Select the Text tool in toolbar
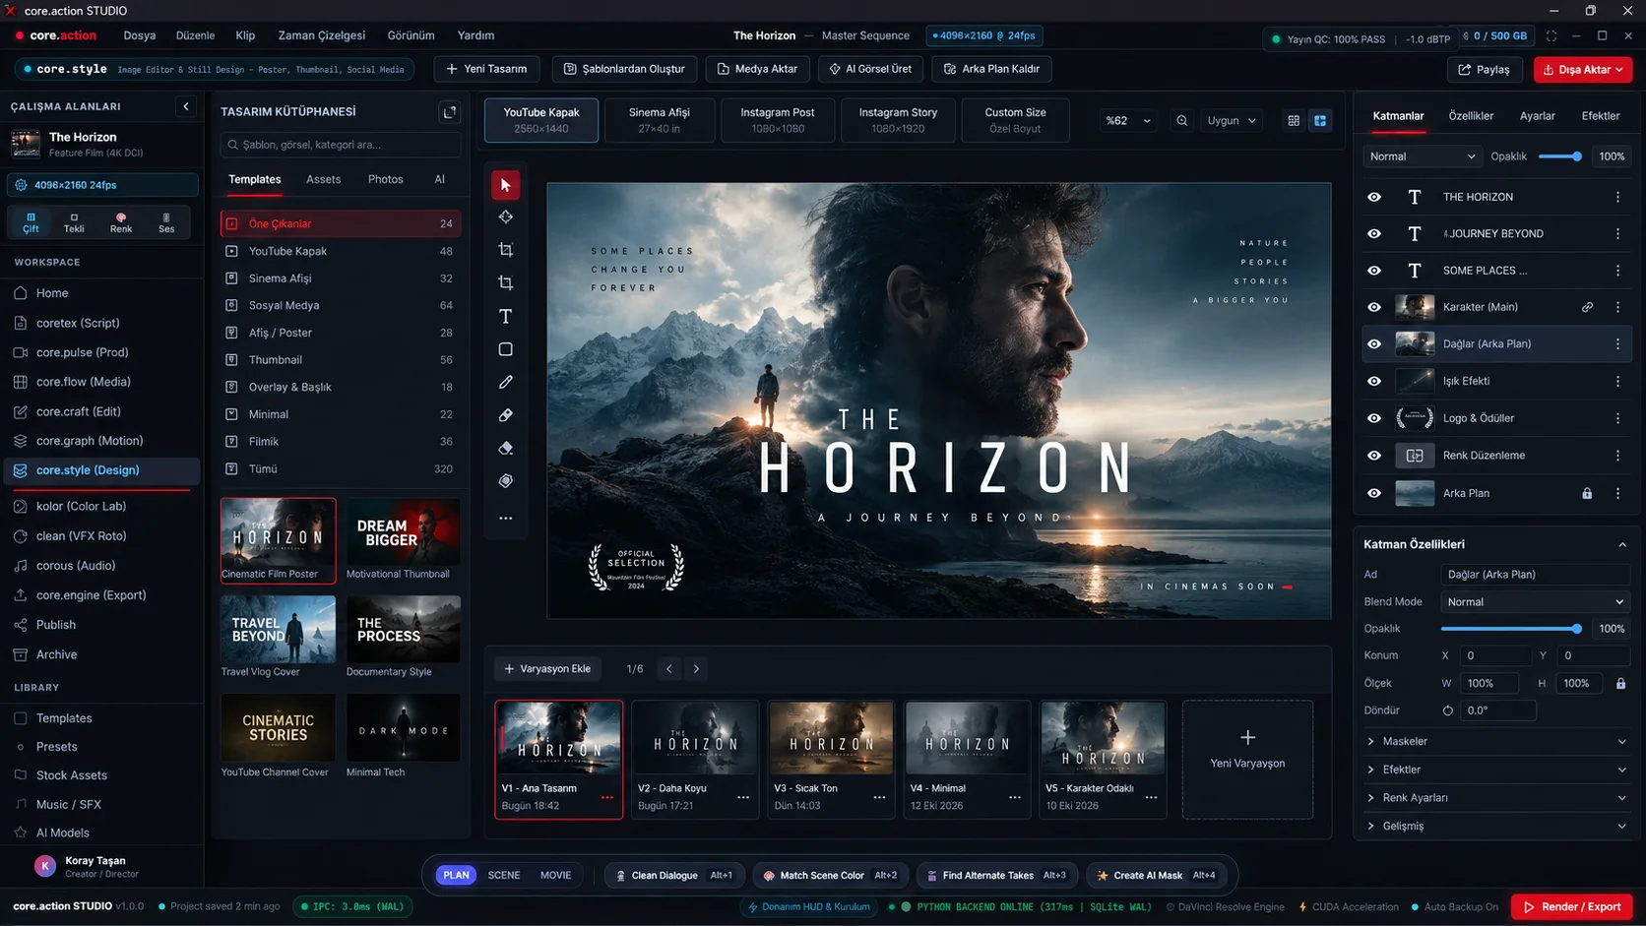The image size is (1646, 926). point(505,317)
